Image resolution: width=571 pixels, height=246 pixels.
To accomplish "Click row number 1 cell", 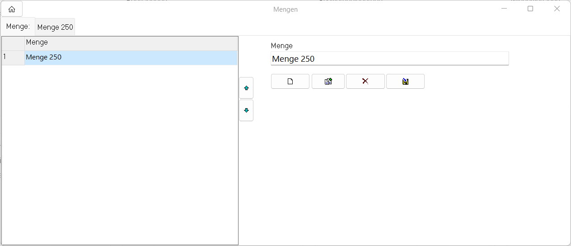I will (13, 58).
